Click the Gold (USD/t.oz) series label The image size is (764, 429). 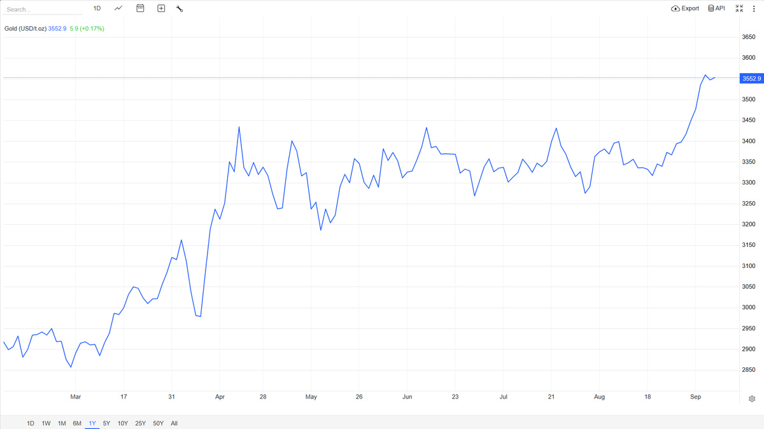pos(25,29)
